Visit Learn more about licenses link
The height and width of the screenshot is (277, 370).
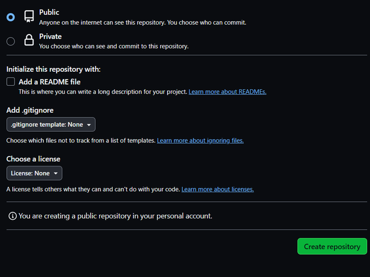click(218, 190)
